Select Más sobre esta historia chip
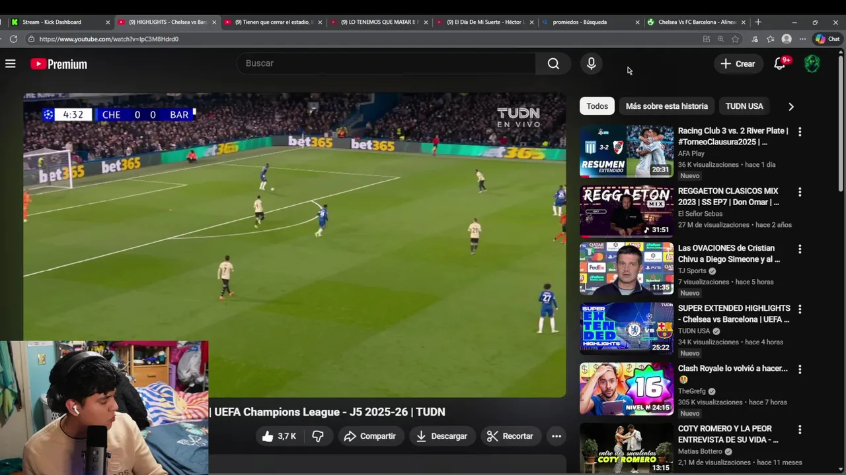Viewport: 846px width, 475px height. (x=666, y=106)
